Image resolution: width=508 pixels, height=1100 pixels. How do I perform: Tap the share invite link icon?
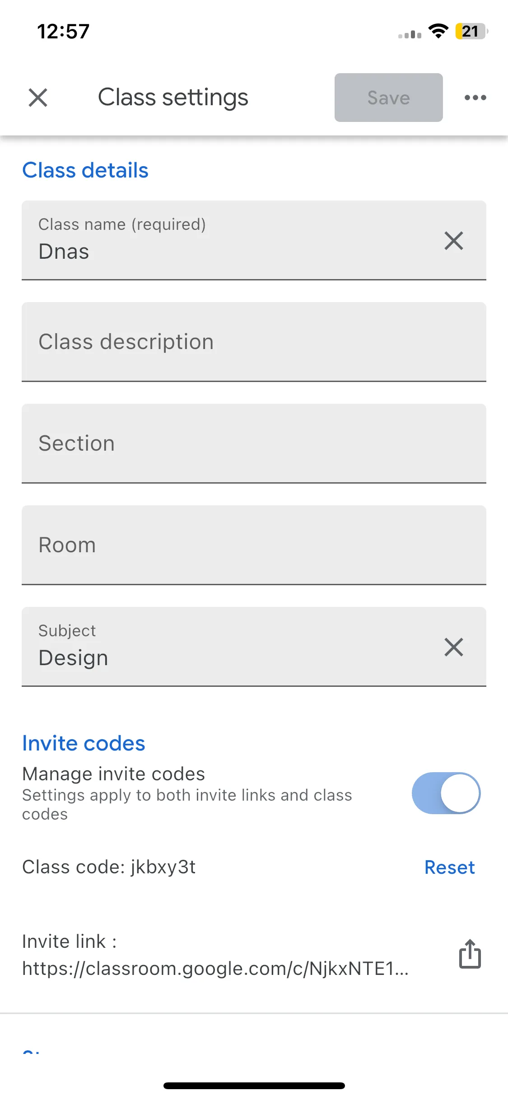coord(470,954)
